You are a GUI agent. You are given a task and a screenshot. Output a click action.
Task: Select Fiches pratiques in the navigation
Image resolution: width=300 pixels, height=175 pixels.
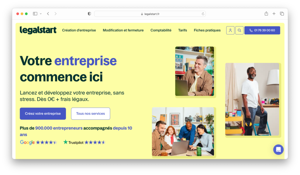point(207,30)
